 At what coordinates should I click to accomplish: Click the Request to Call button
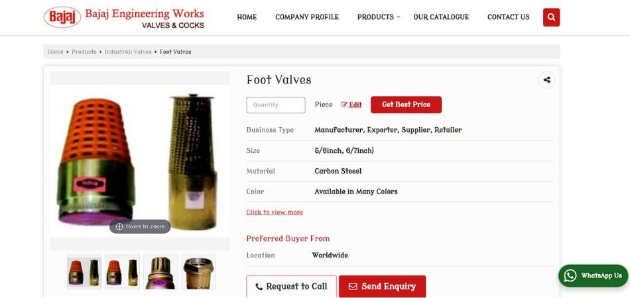click(x=292, y=286)
